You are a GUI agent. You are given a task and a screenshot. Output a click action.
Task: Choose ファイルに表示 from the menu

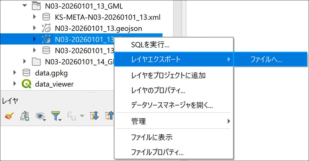174,137
